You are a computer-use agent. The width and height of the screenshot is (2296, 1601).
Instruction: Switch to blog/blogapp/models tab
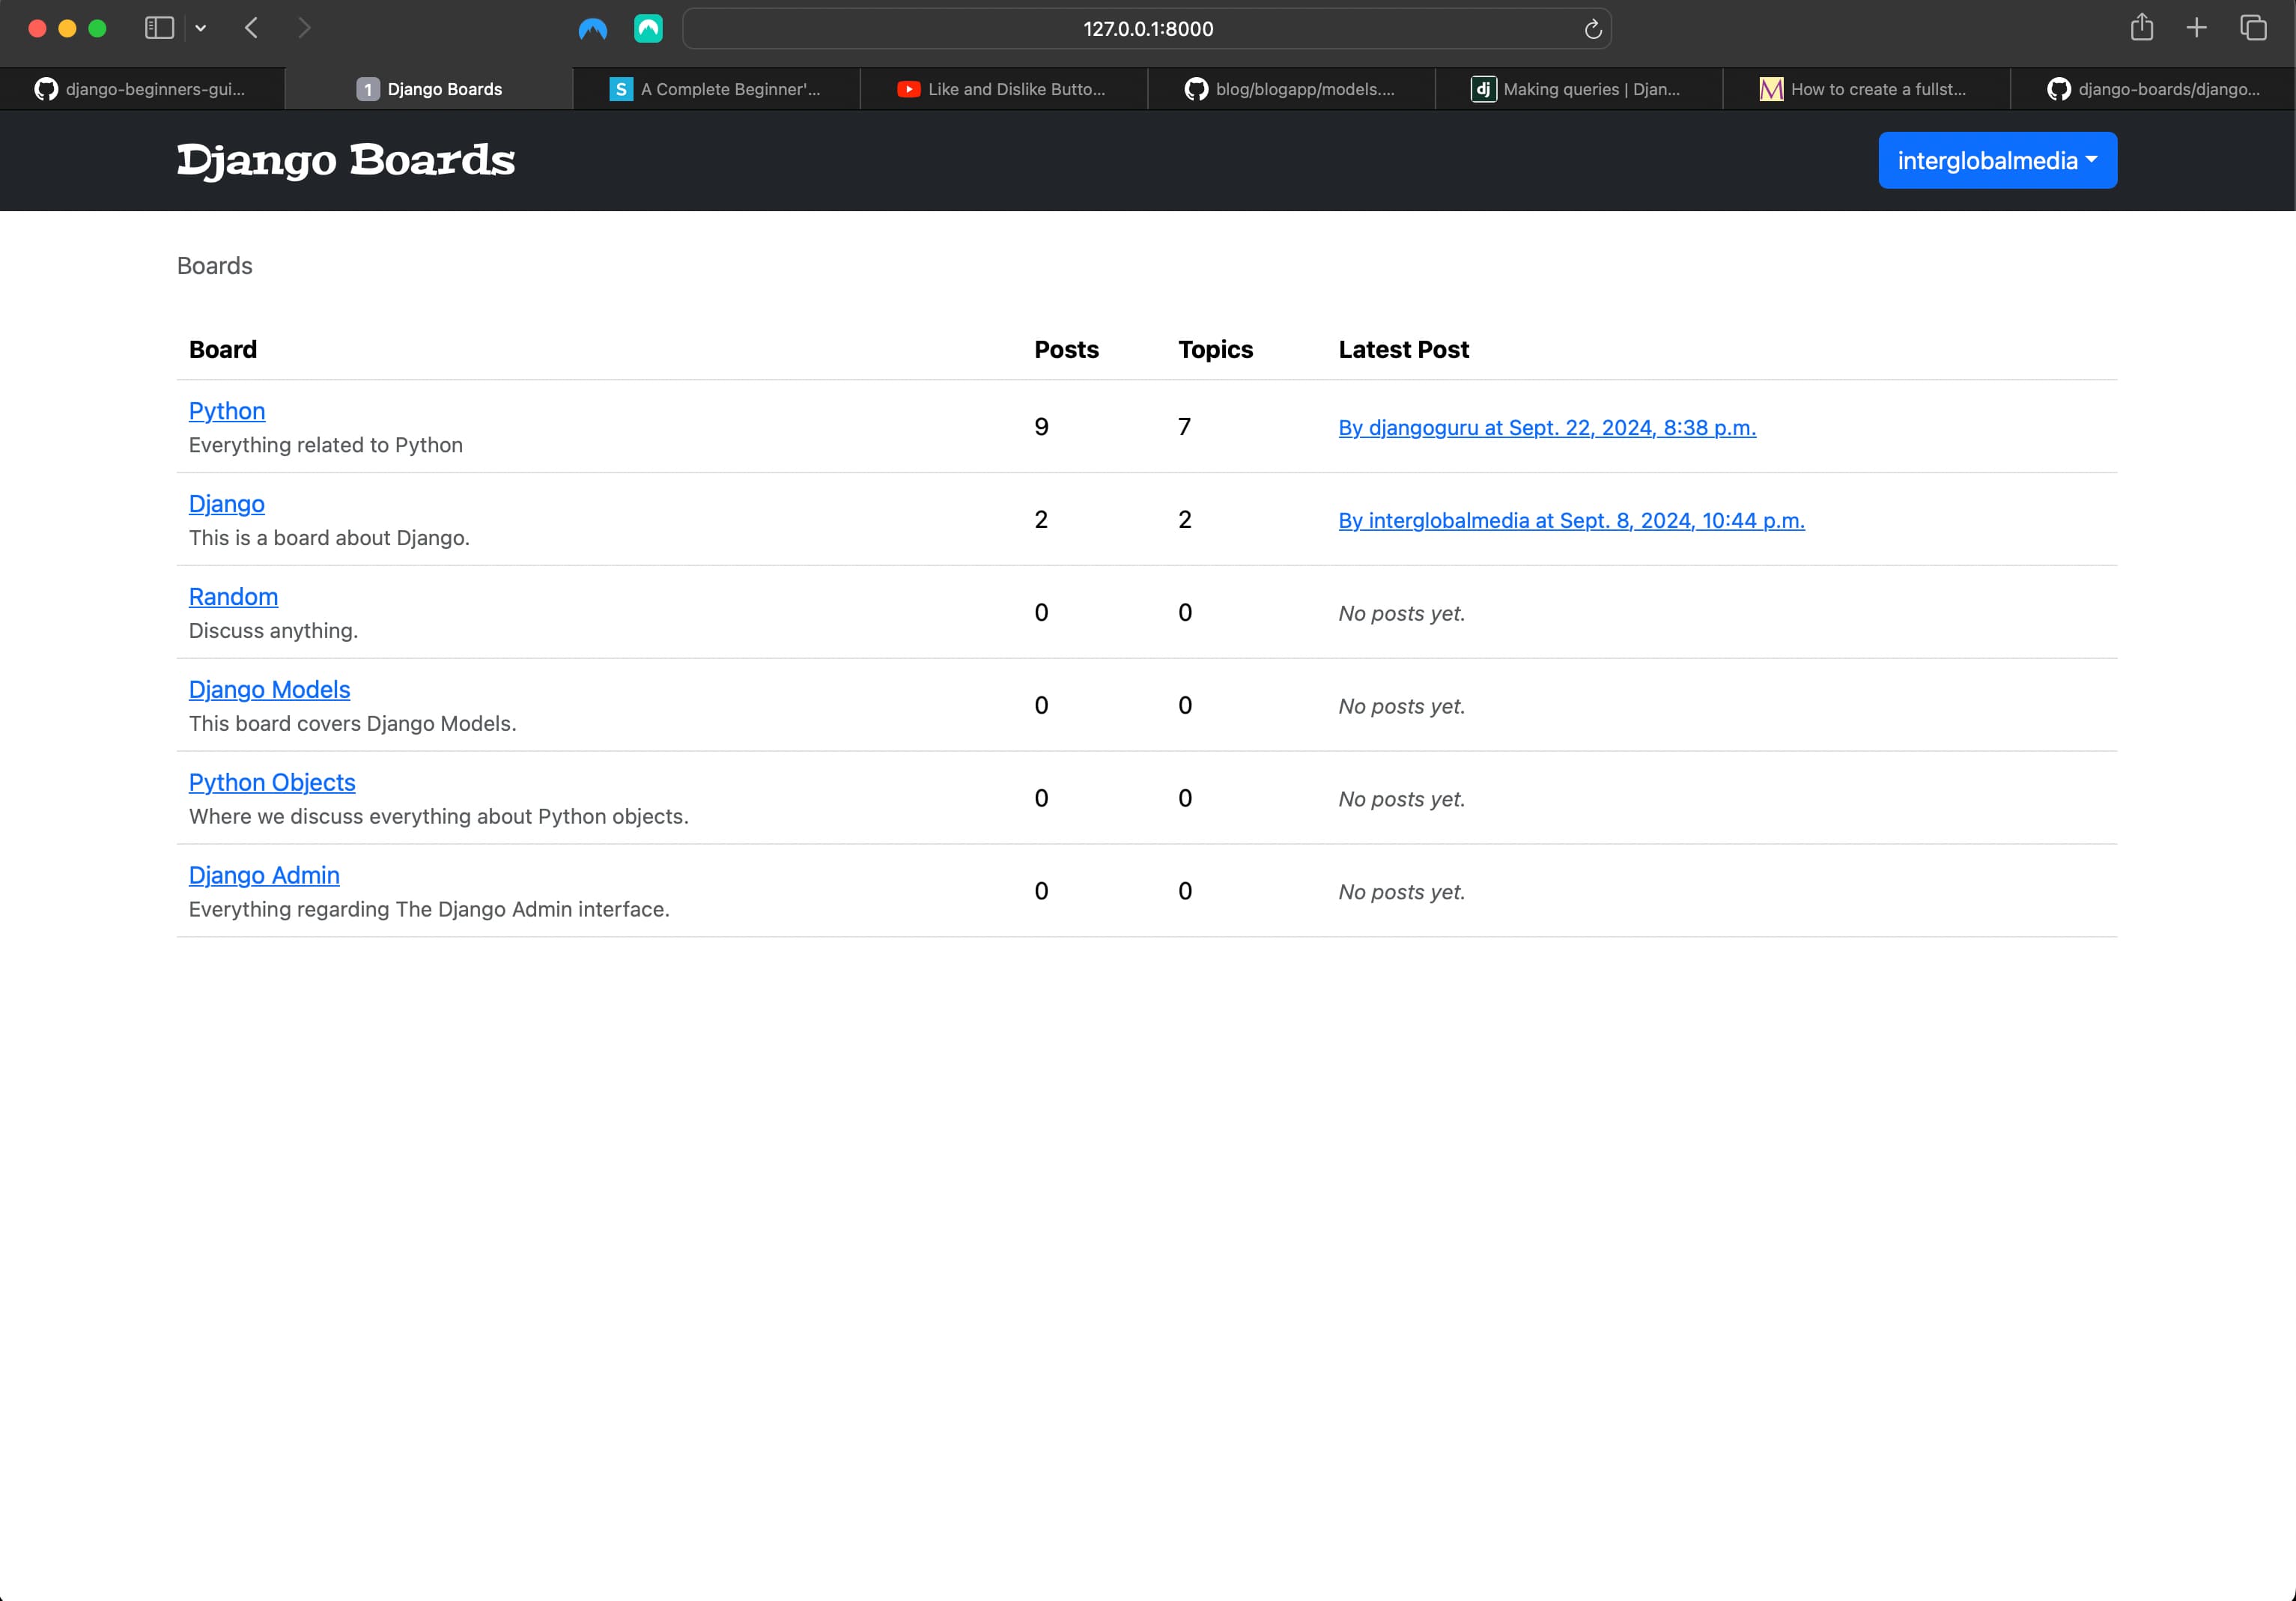tap(1291, 89)
